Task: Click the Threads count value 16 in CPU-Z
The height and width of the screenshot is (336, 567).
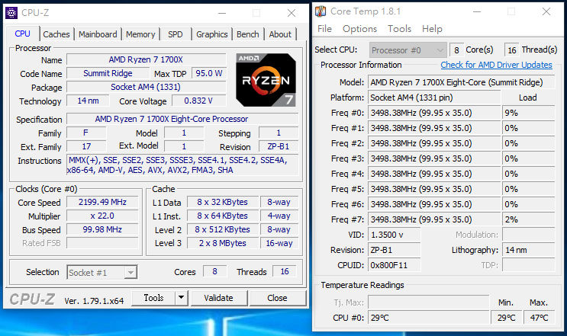Action: (x=285, y=271)
